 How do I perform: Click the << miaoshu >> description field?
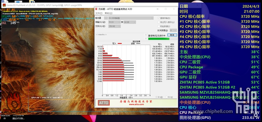tap(120, 37)
